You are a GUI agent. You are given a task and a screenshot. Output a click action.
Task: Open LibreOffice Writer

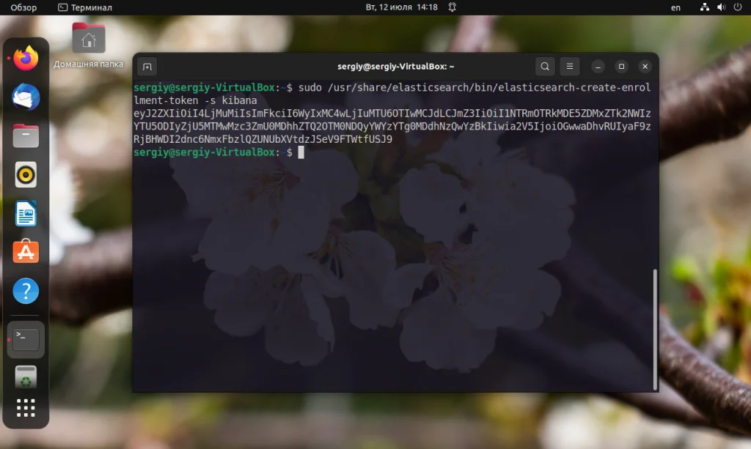coord(25,213)
